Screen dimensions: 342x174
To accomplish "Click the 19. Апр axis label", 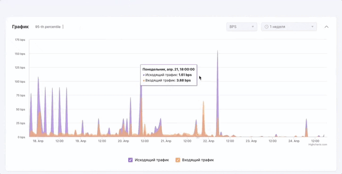I will (x=81, y=141).
